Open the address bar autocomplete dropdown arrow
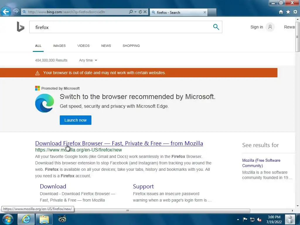The height and width of the screenshot is (225, 300). [x=135, y=12]
